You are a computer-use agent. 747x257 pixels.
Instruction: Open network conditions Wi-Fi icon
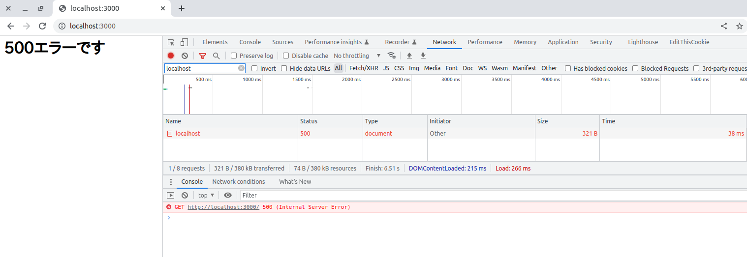coord(391,56)
